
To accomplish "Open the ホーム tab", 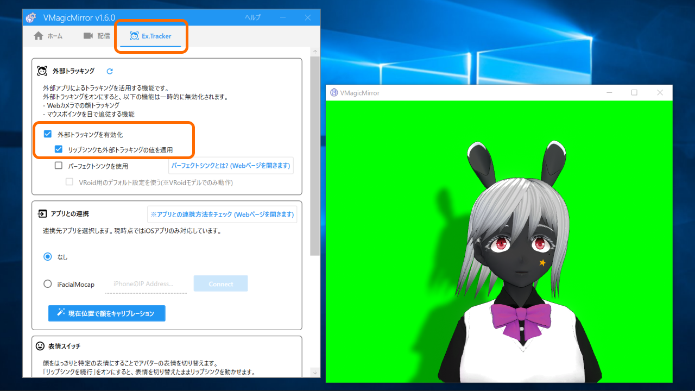I will tap(48, 36).
